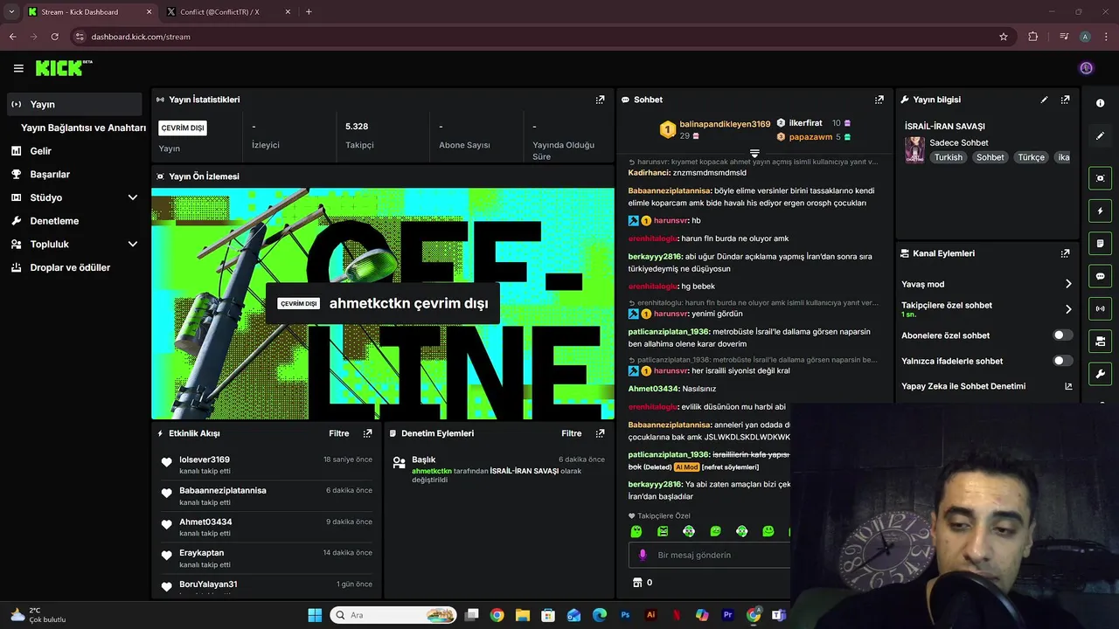
Task: Pop out the Yayın İstatistikleri panel
Action: tap(600, 100)
